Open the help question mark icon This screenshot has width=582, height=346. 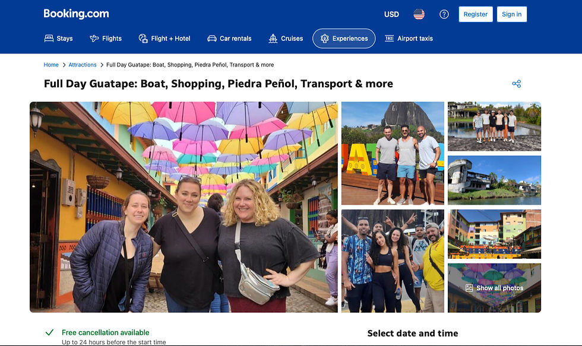pyautogui.click(x=444, y=14)
